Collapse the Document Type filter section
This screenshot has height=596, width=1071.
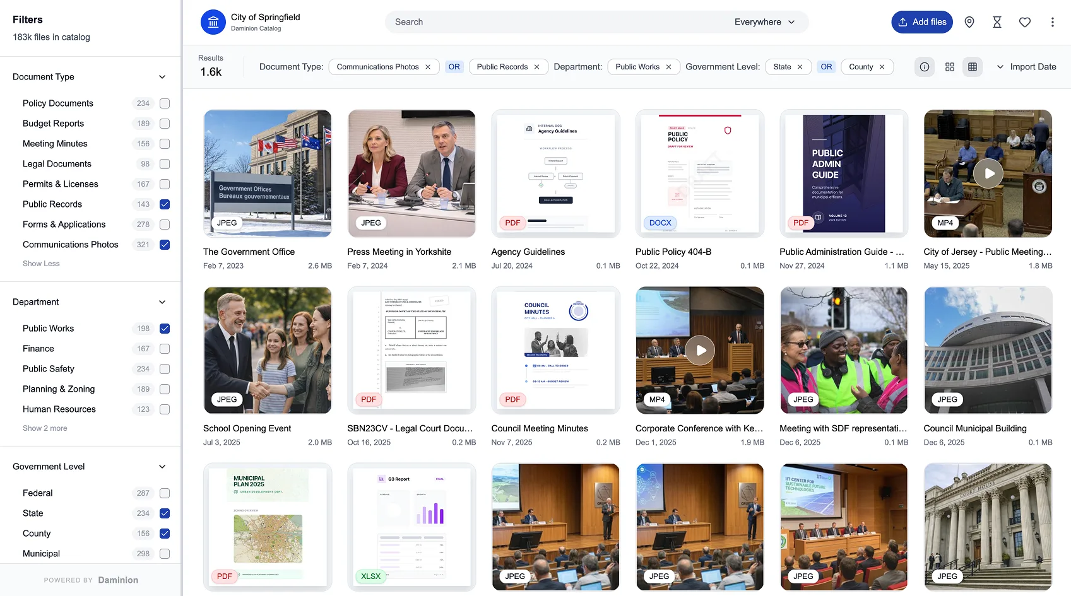click(162, 77)
